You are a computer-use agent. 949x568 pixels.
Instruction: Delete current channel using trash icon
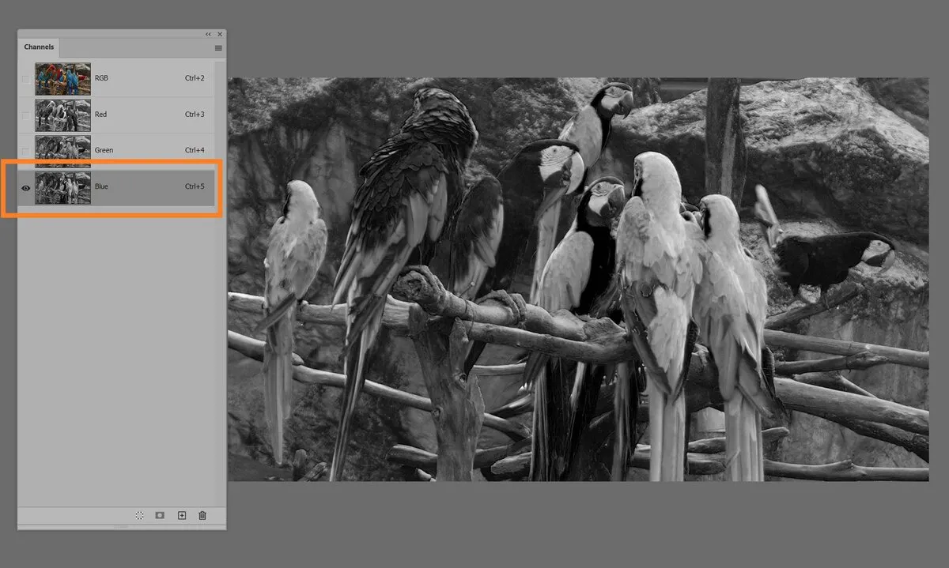[x=202, y=515]
